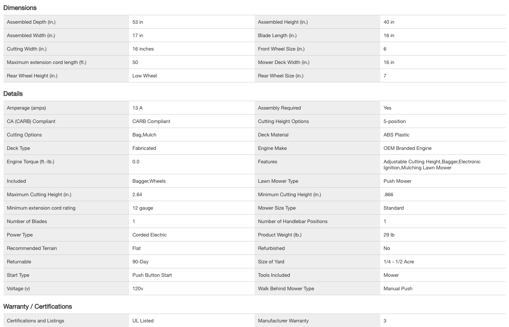Select the Corded Electric power type value
The height and width of the screenshot is (327, 509).
(x=149, y=235)
